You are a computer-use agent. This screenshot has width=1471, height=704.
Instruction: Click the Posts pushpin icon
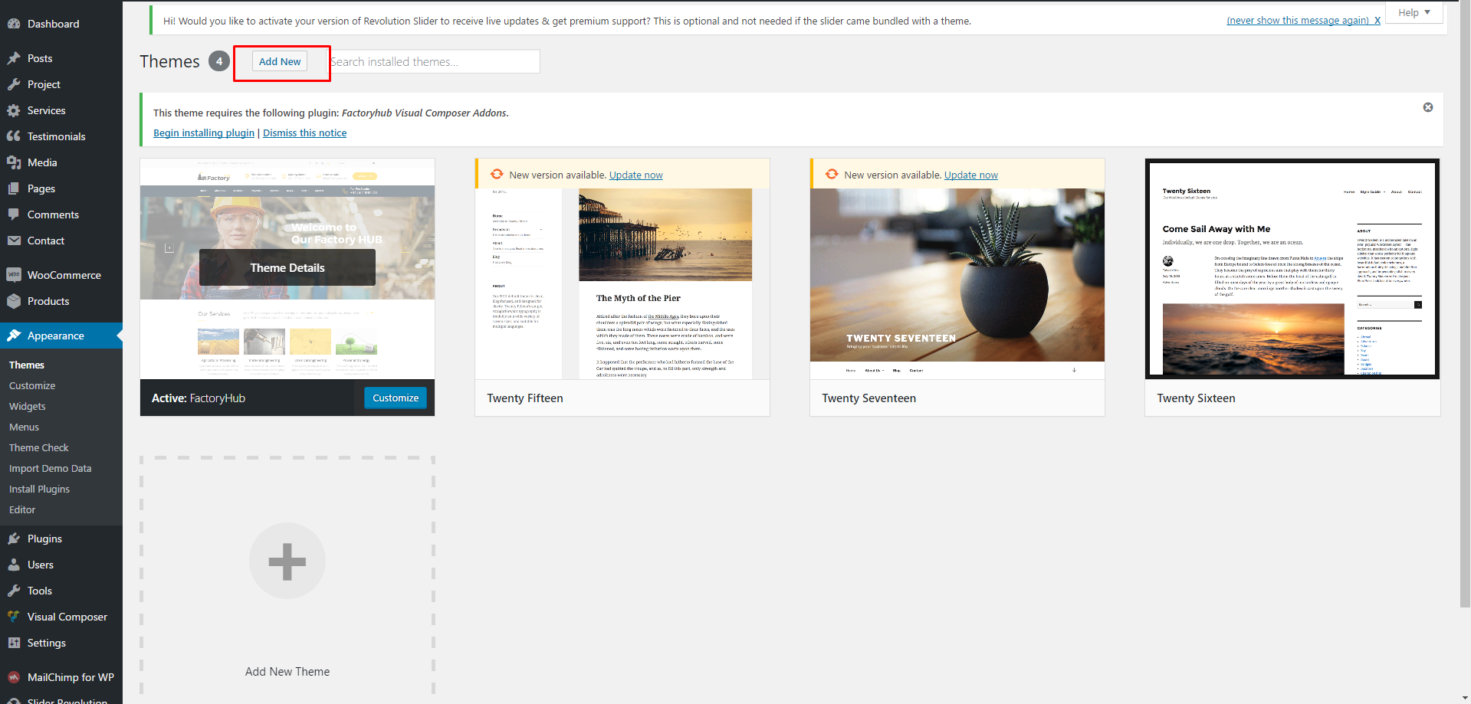(14, 58)
